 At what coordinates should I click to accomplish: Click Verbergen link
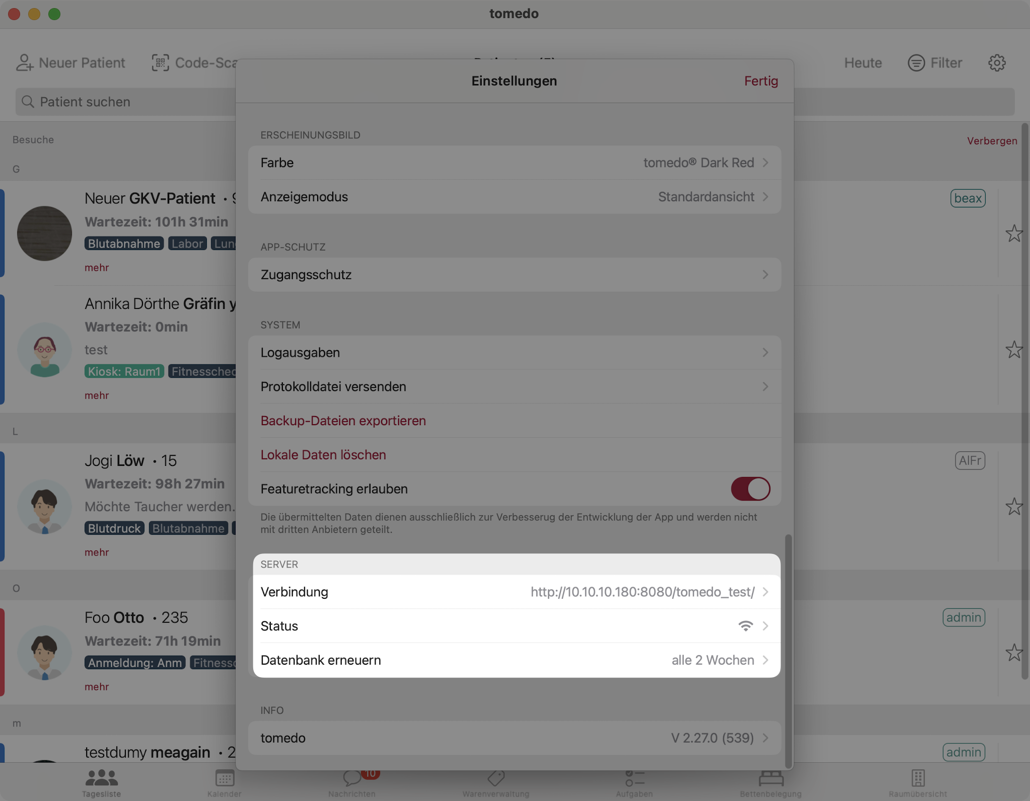pos(992,141)
